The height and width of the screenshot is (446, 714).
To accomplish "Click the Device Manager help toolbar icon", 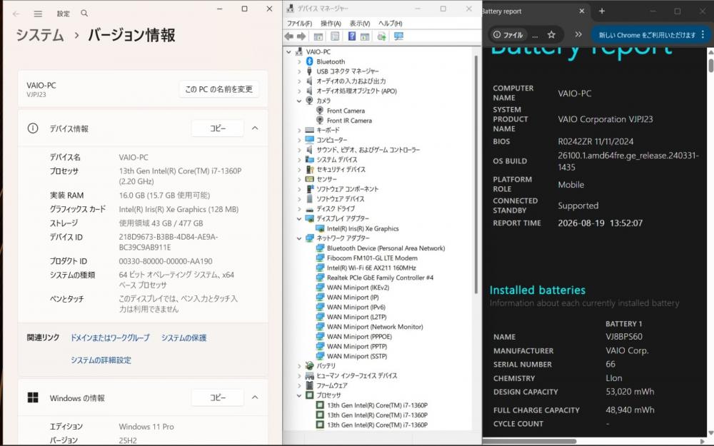I will pyautogui.click(x=351, y=36).
